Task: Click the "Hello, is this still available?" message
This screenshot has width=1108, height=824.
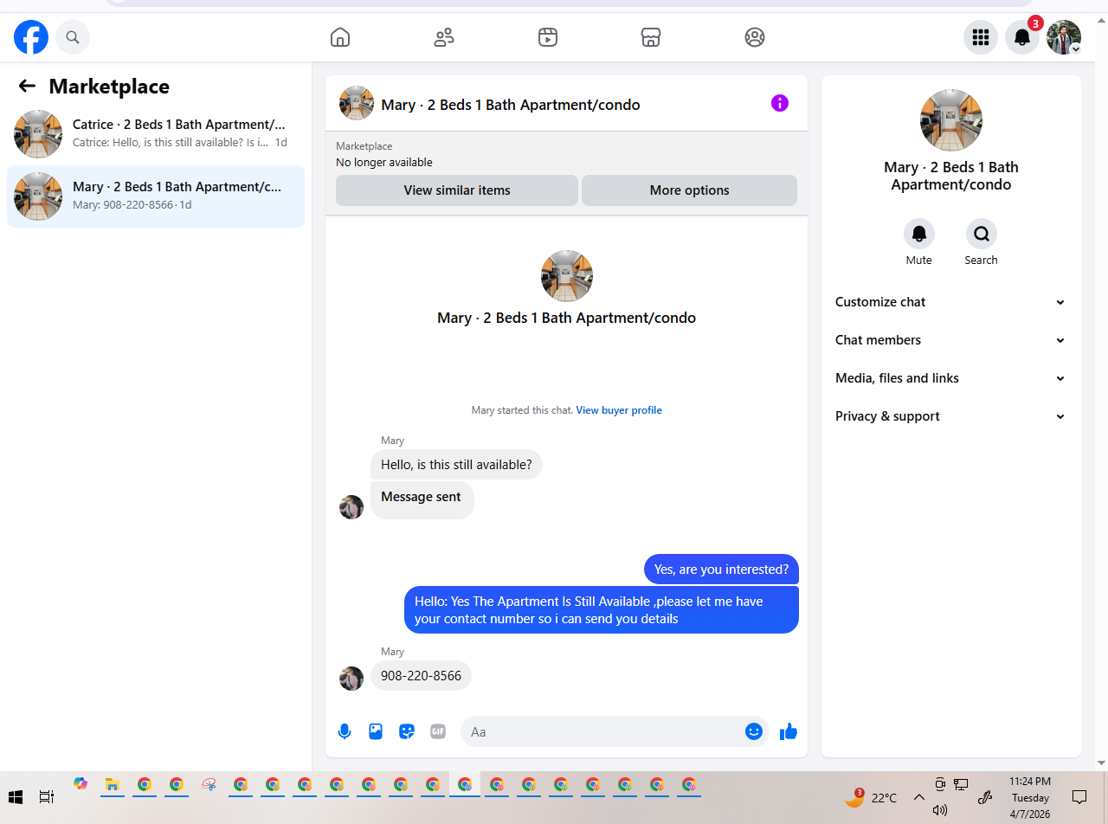Action: pos(456,465)
